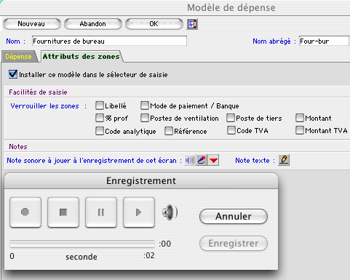Click the play button in recording dialog
Screen dimensions: 350x280
tap(139, 212)
